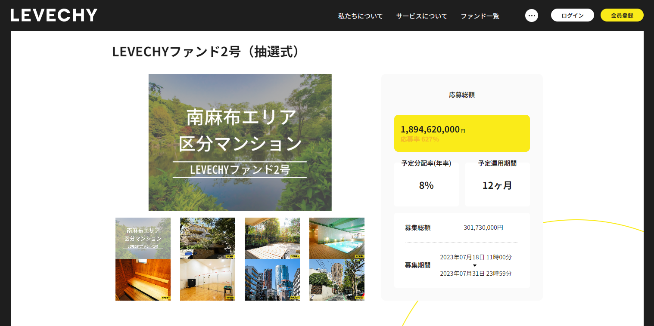Click the 予定分配率(年率) label
Viewport: 654px width, 326px height.
427,163
